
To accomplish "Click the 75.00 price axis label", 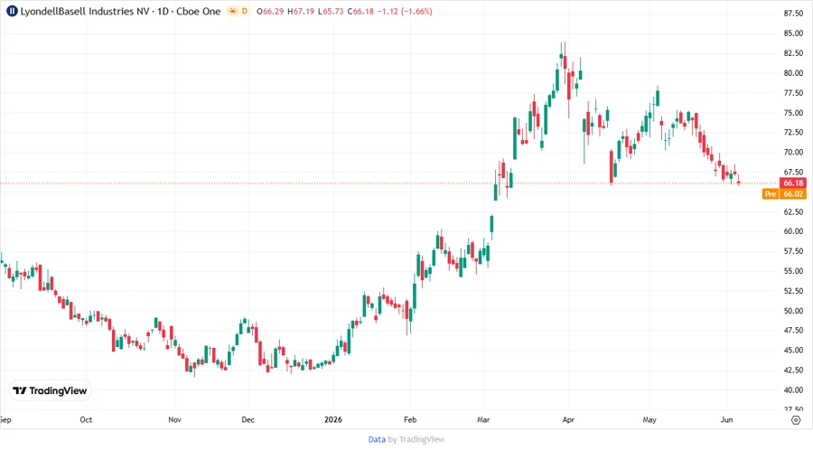I will [x=793, y=112].
